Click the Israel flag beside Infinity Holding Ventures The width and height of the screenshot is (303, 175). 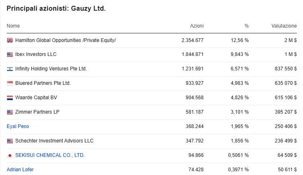point(10,69)
